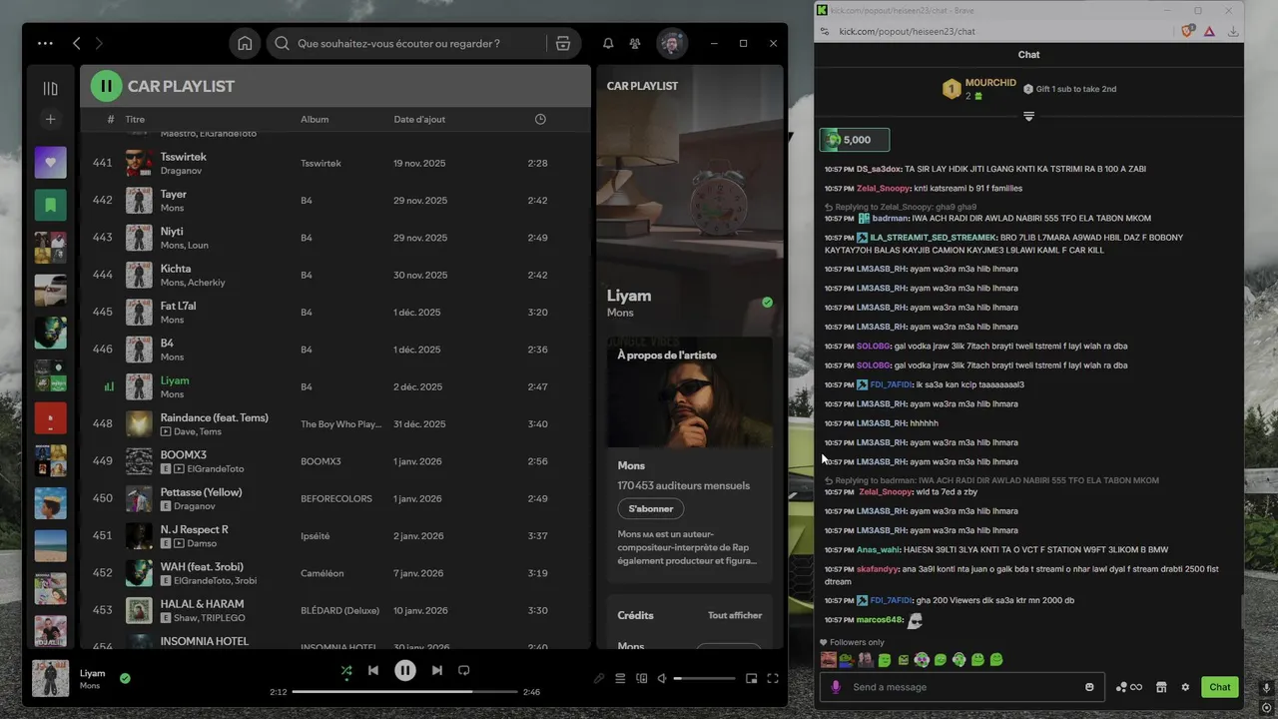Click Send a message field in Kick chat

point(963,687)
